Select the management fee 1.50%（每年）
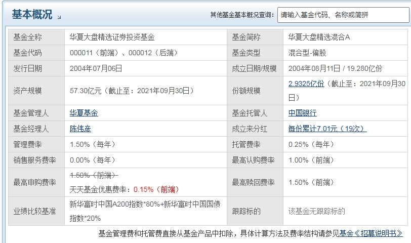The image size is (411, 243). click(x=93, y=144)
